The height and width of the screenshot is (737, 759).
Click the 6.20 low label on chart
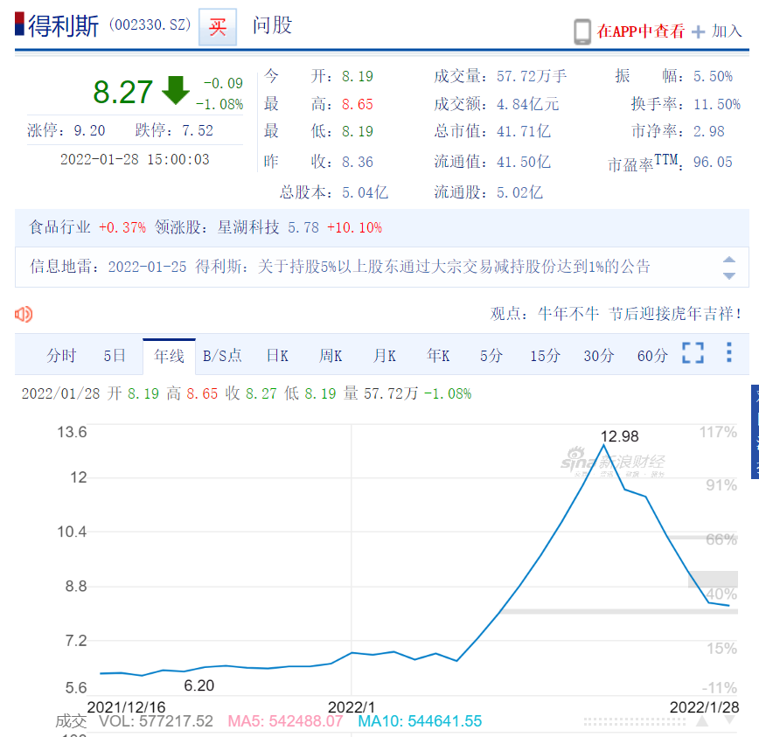pyautogui.click(x=199, y=685)
